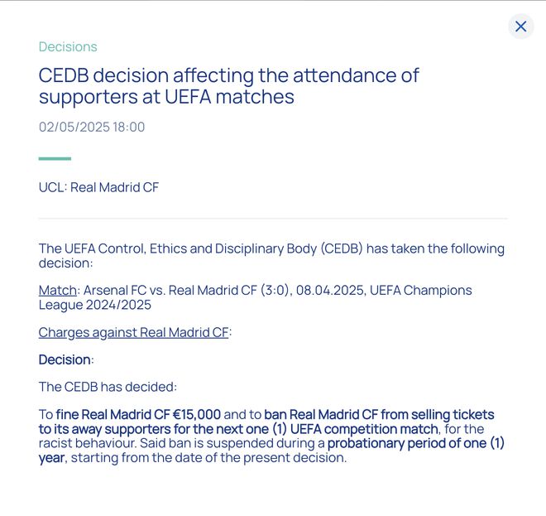Click the bold probationary period of one (1) text
Screen dimensions: 546x516
click(x=415, y=443)
